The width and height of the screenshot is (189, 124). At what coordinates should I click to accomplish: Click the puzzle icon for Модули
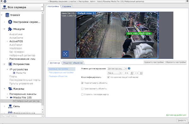(x=10, y=29)
